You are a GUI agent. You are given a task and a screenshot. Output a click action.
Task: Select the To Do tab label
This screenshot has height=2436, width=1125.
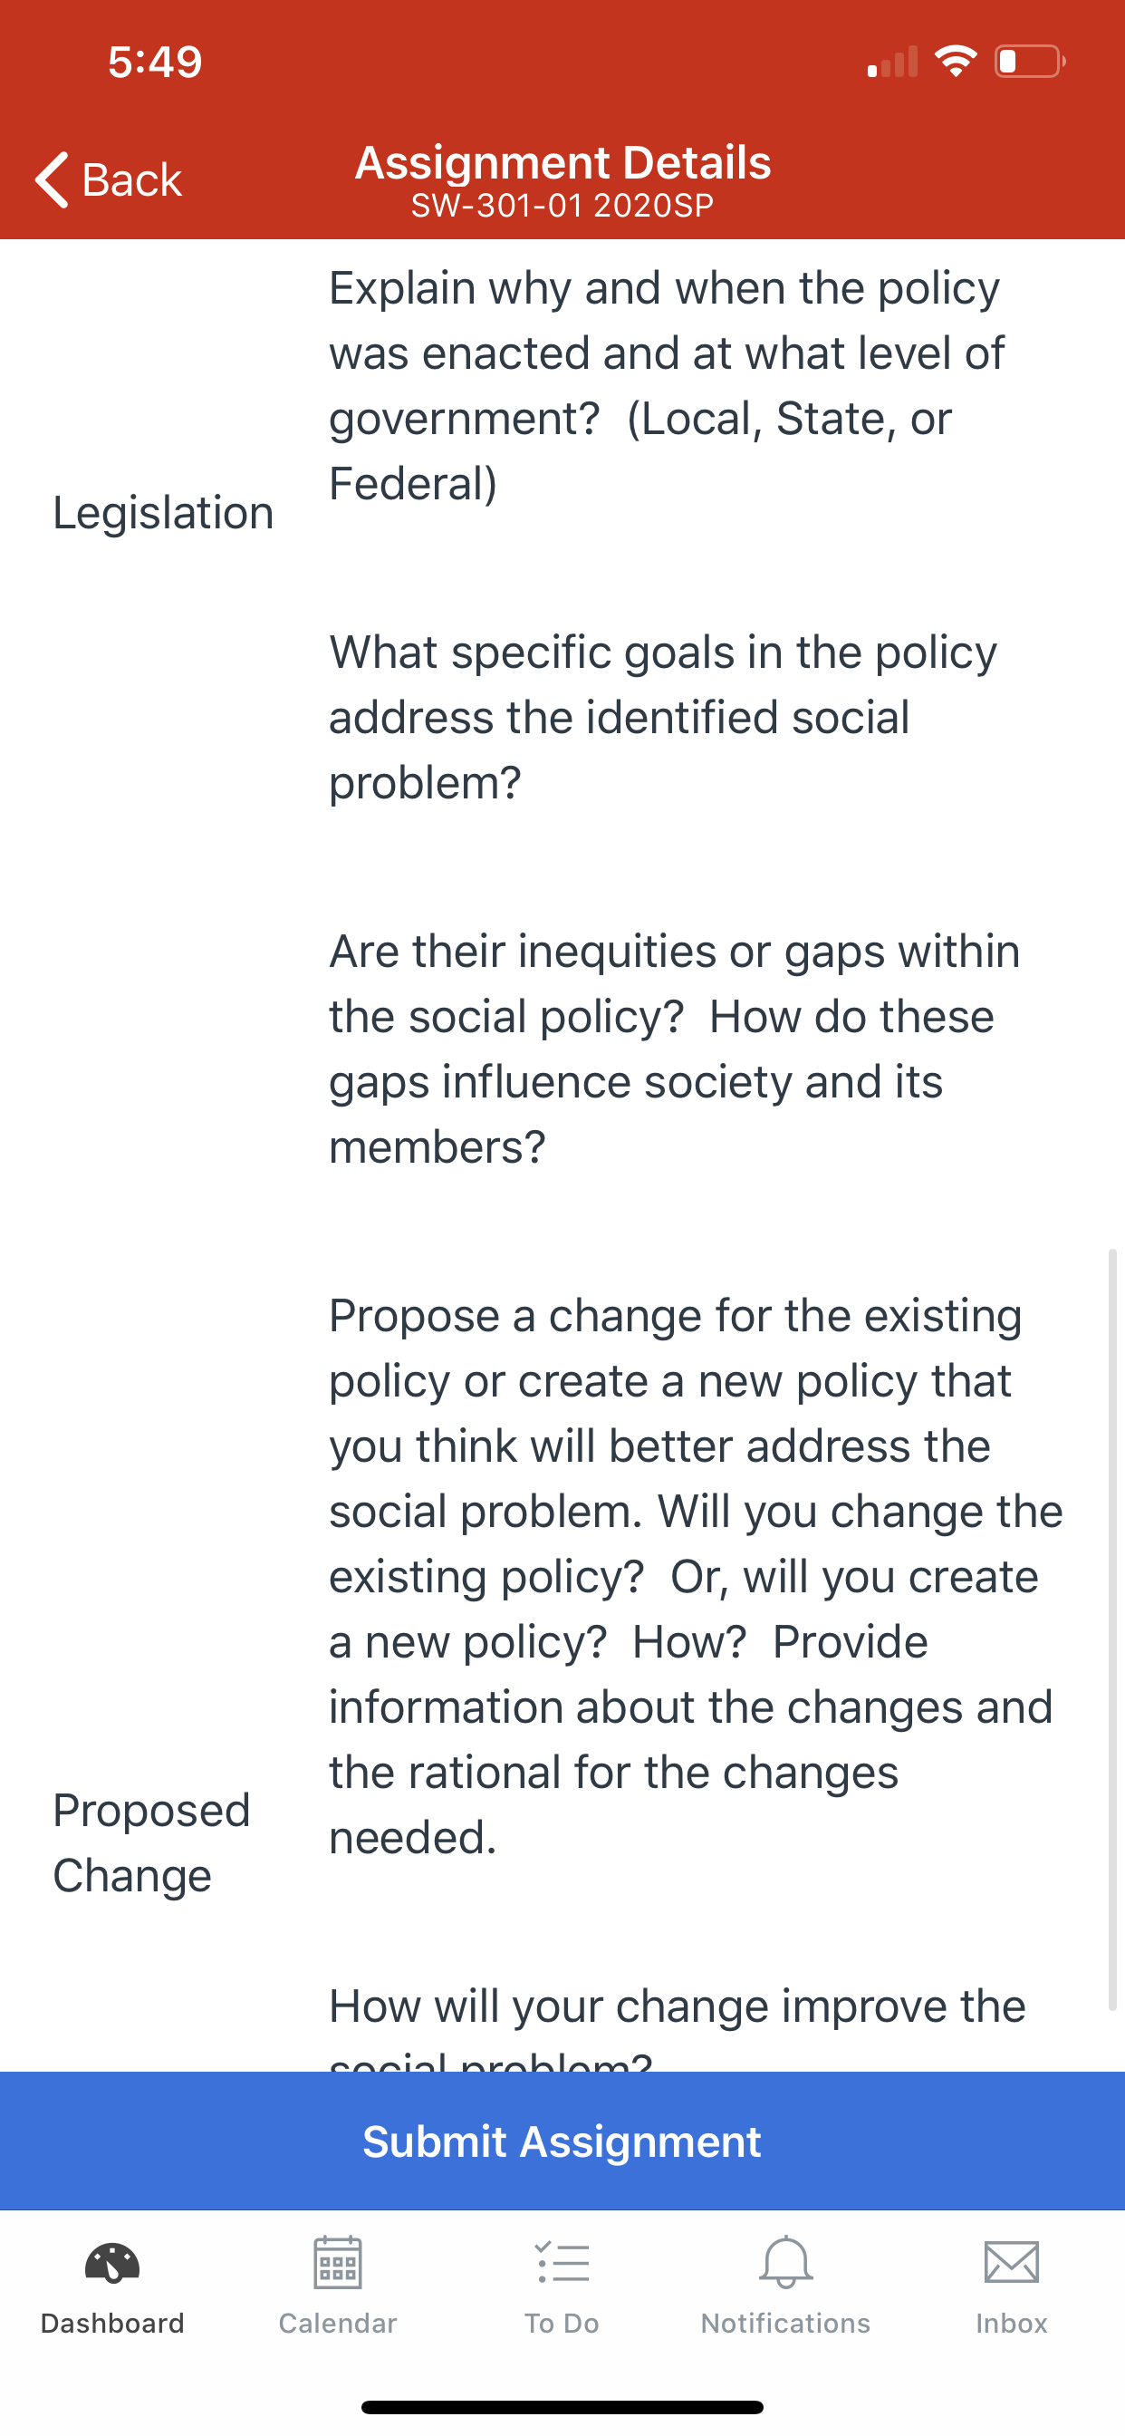point(562,2324)
